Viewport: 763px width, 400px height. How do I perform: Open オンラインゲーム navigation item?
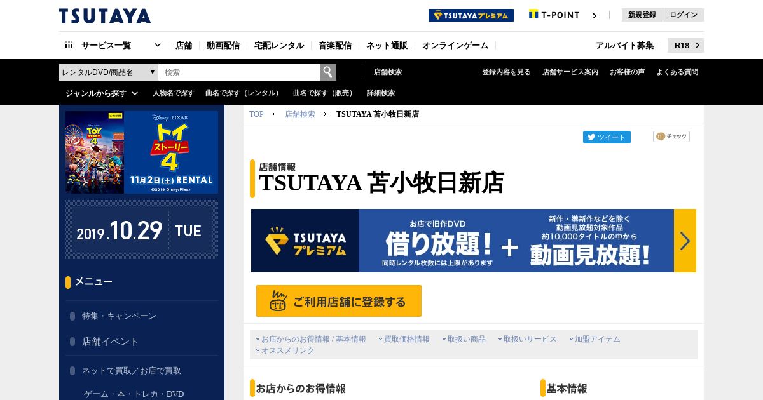pyautogui.click(x=455, y=45)
